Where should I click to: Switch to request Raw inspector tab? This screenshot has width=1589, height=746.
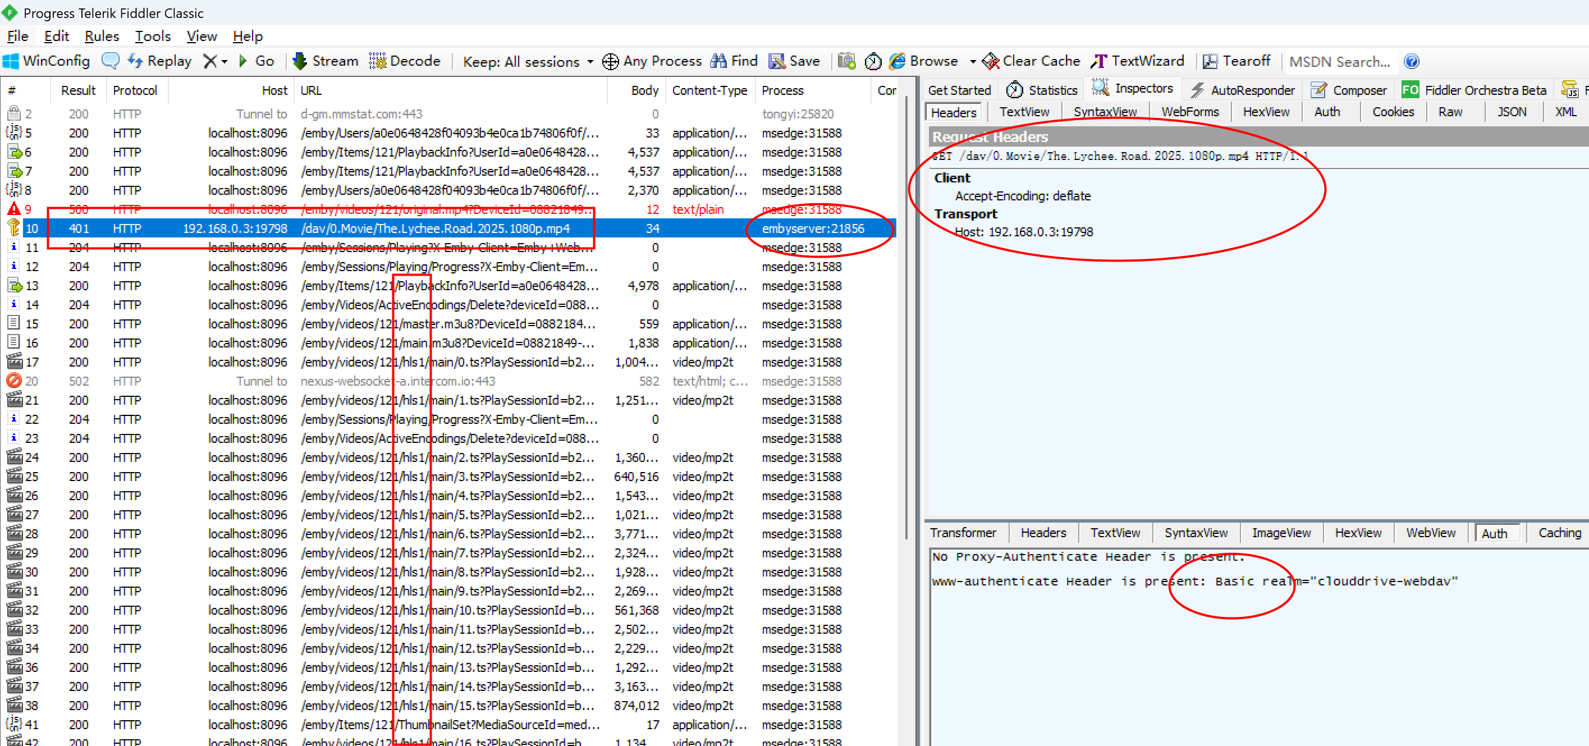tap(1450, 112)
